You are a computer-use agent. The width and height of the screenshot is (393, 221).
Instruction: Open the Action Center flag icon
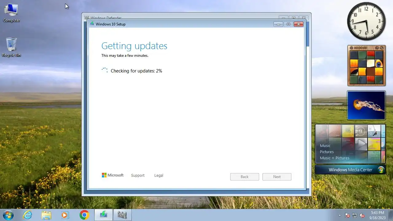click(x=347, y=215)
